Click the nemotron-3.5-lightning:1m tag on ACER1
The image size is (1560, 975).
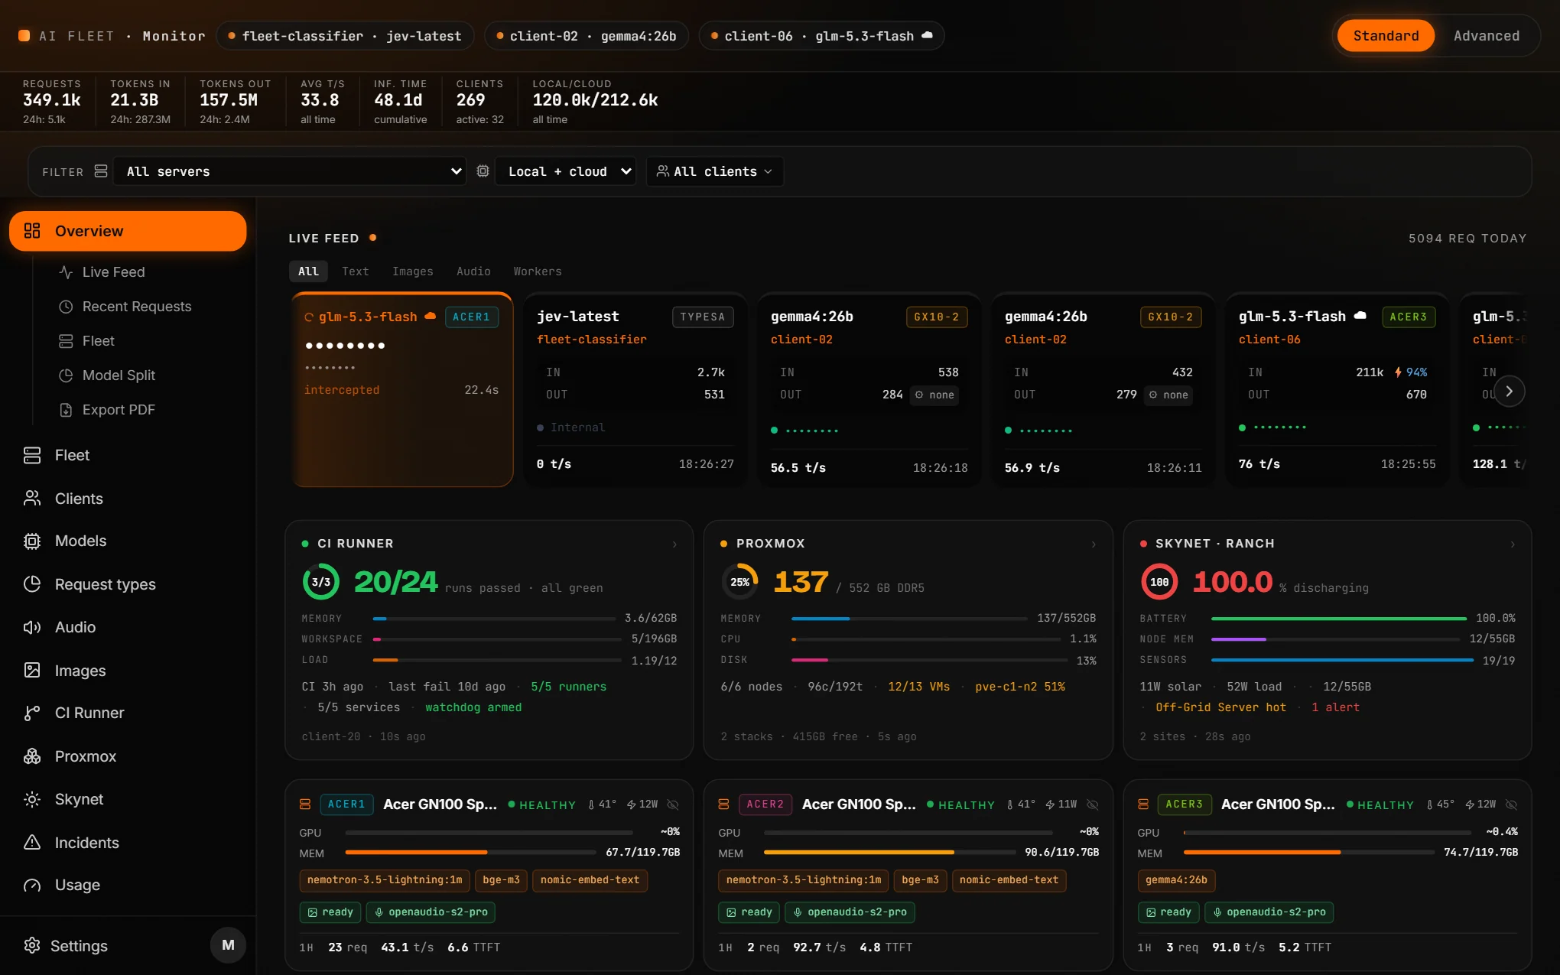[x=385, y=880]
